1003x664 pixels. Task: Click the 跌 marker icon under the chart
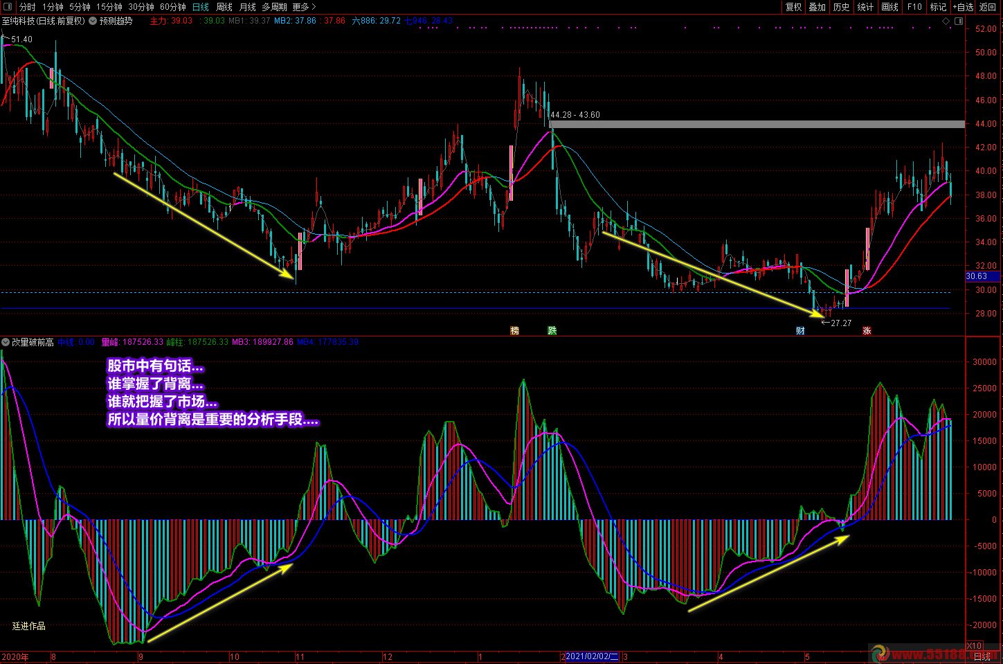point(552,331)
